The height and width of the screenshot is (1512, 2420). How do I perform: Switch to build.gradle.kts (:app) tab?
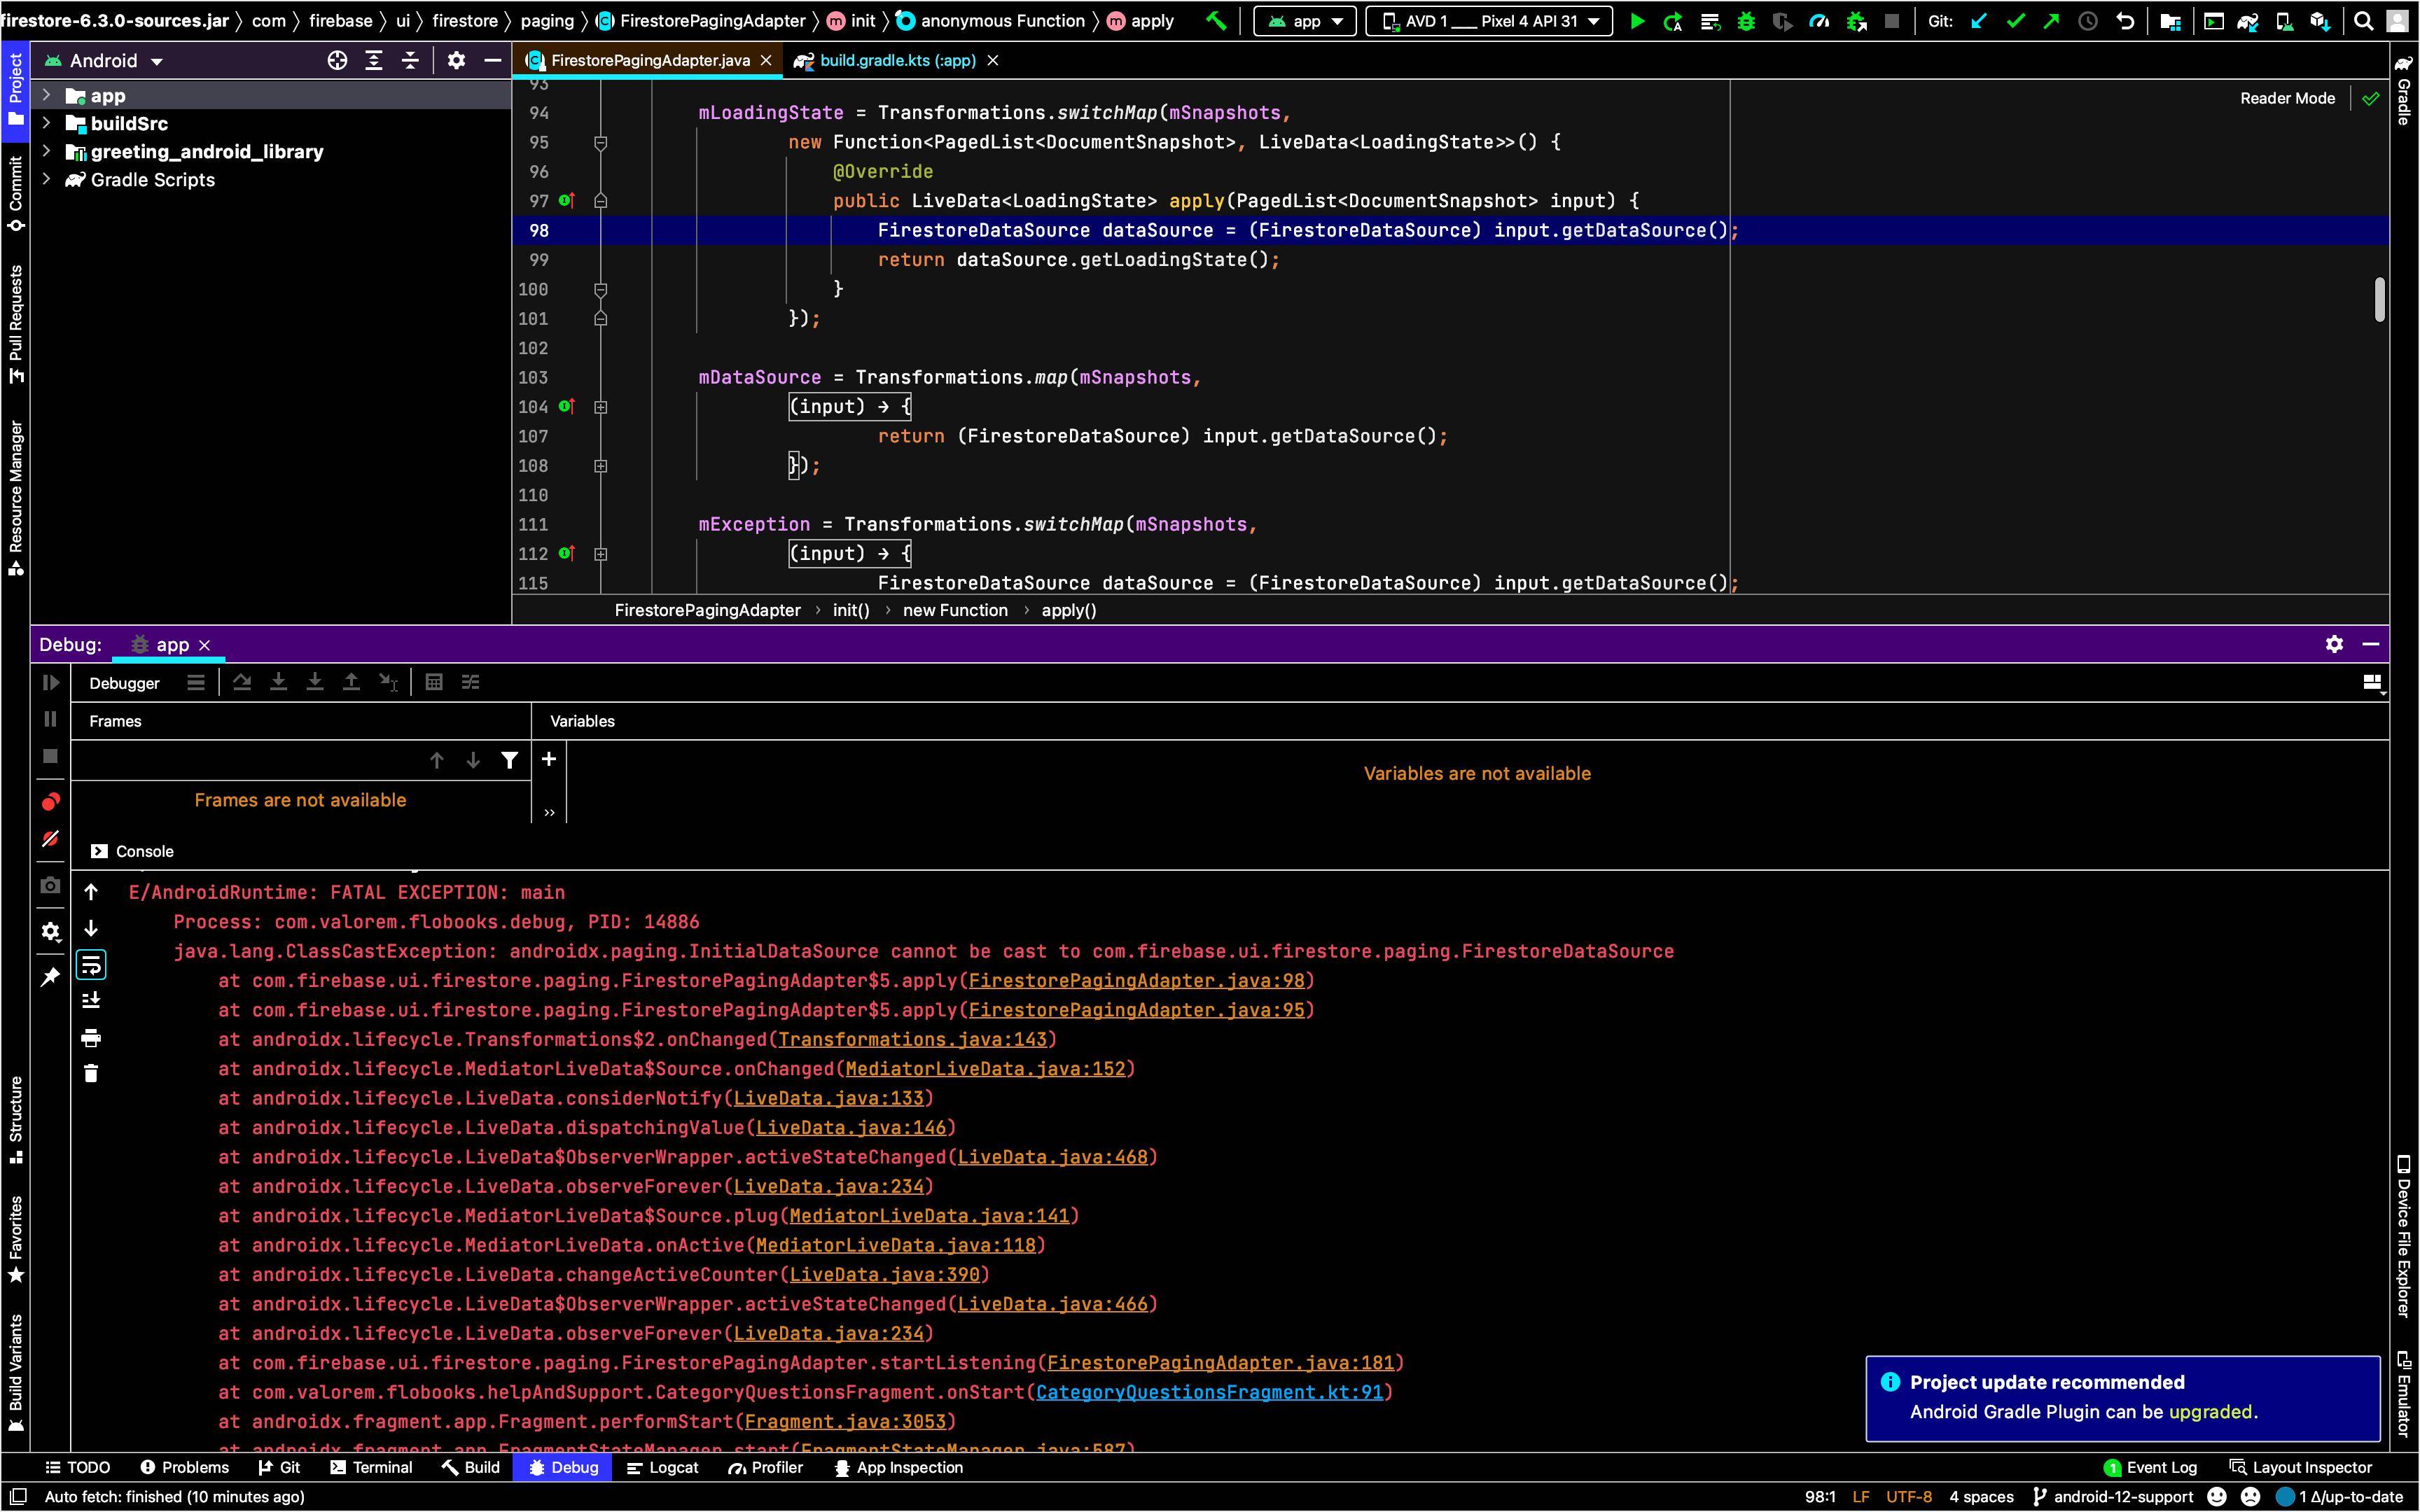896,61
